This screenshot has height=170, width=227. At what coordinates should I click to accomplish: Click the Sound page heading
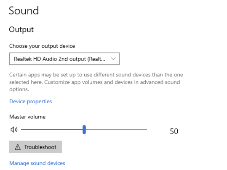(x=24, y=10)
